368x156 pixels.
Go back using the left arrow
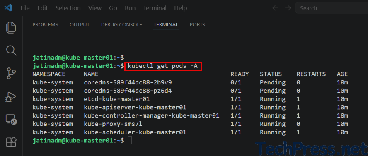(275, 8)
